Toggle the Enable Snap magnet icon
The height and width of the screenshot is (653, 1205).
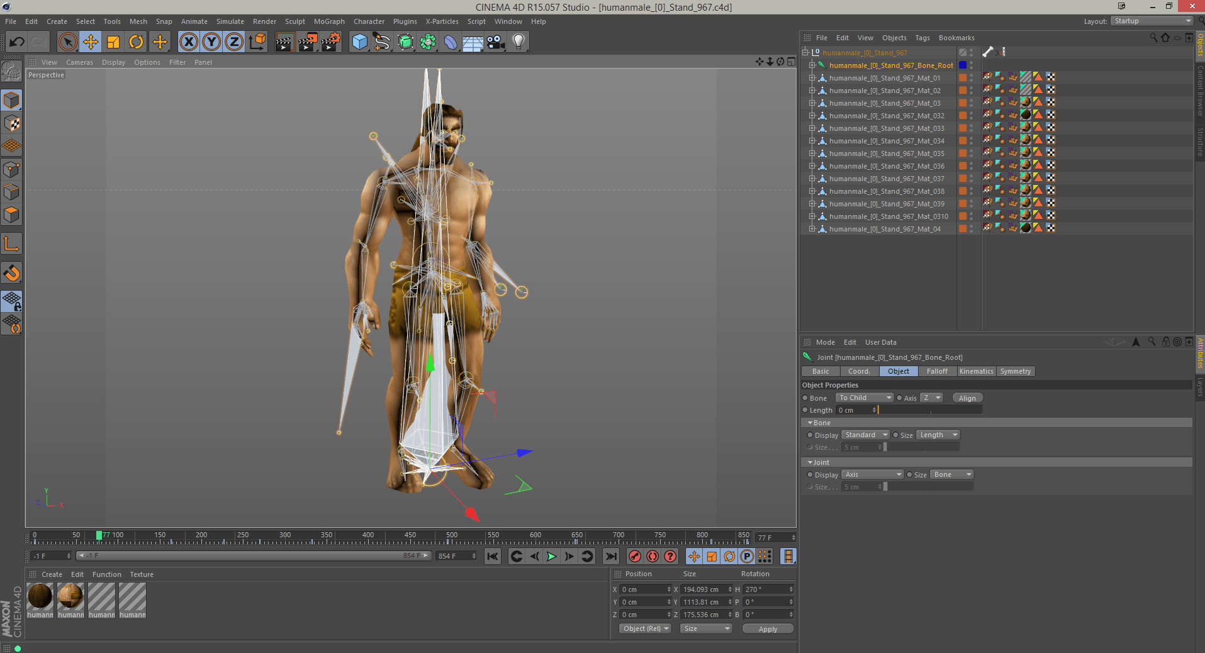pos(12,273)
